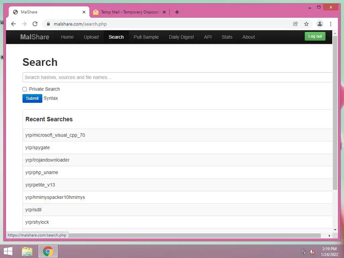Click recent search yrp/microsoft_visual_cpp_70
Image resolution: width=344 pixels, height=258 pixels.
pos(55,135)
